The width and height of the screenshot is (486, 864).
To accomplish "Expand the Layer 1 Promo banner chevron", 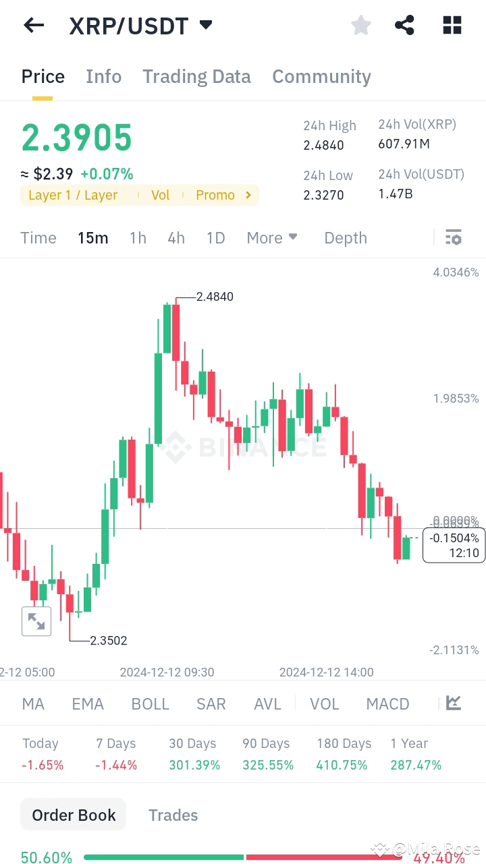I will 248,195.
